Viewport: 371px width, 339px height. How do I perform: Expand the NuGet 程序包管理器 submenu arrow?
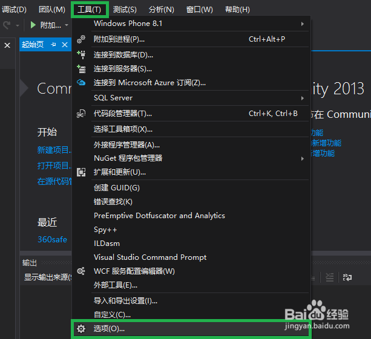click(303, 158)
